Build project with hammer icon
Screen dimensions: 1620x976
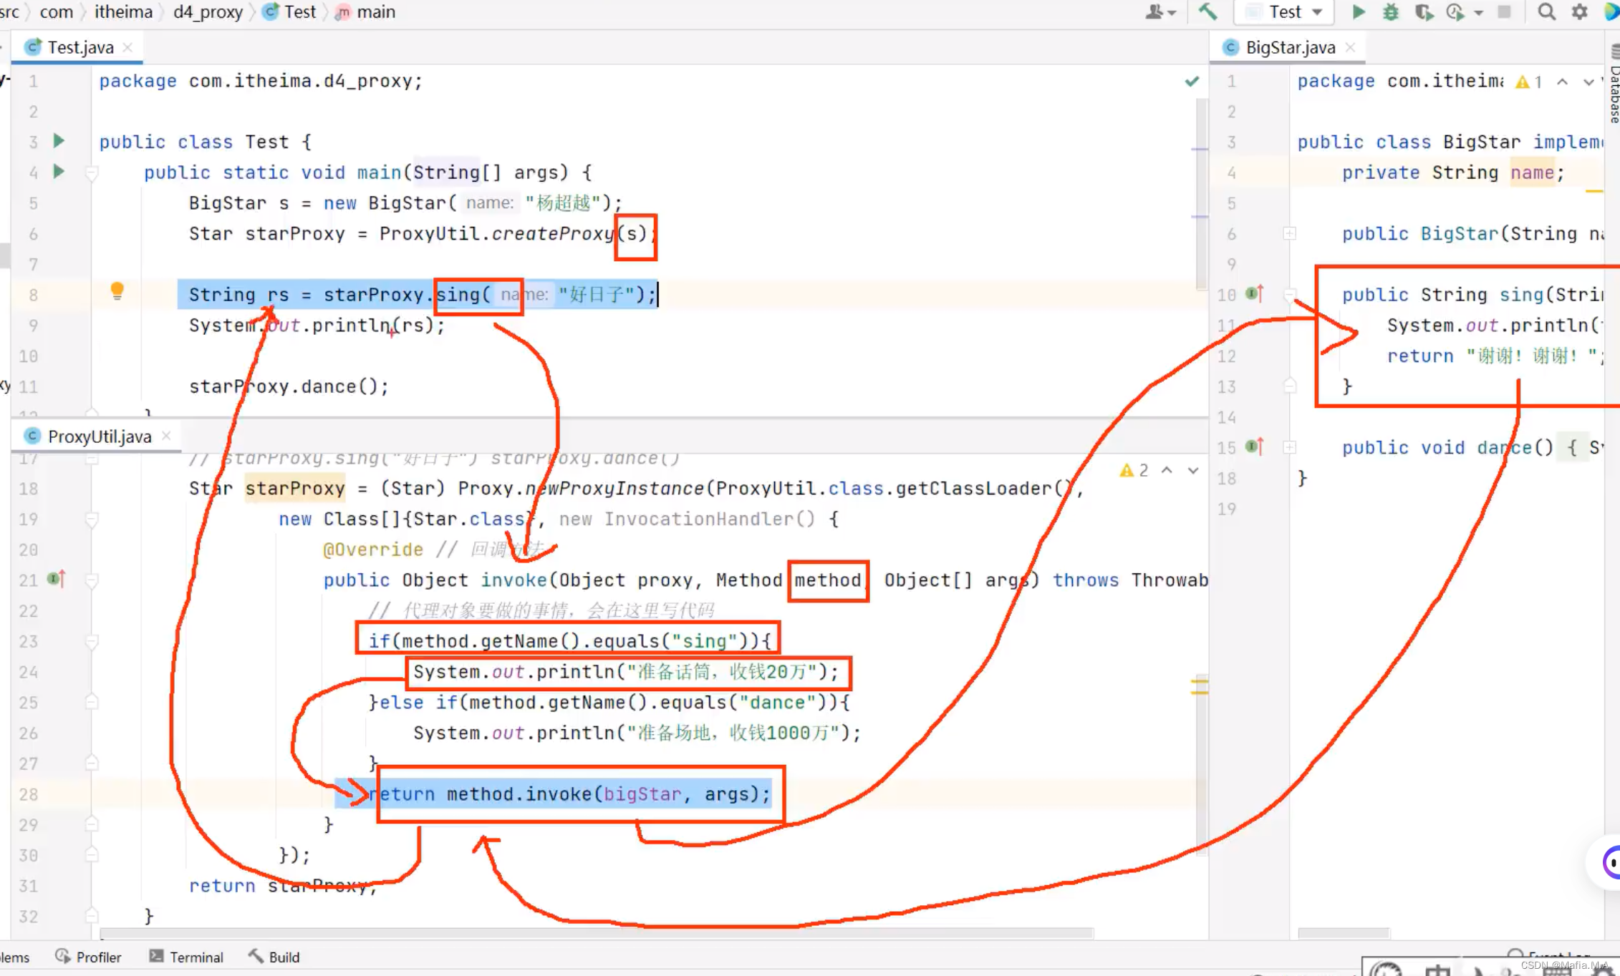(x=1207, y=12)
